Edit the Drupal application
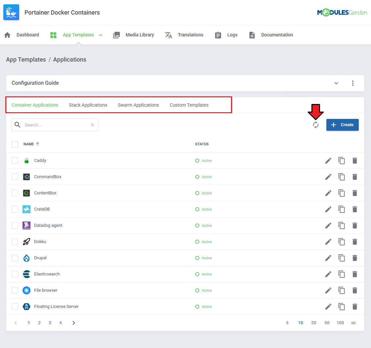Screen dimensions: 371x348 click(x=328, y=258)
